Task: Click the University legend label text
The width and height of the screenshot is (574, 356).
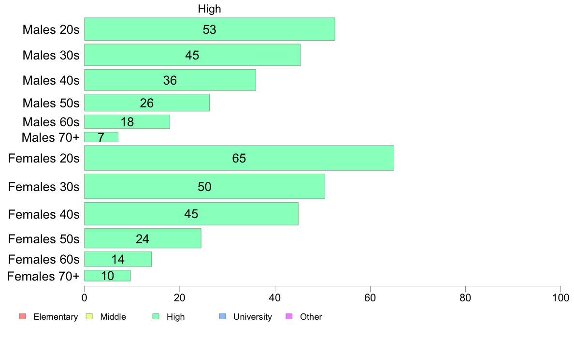Action: 253,317
